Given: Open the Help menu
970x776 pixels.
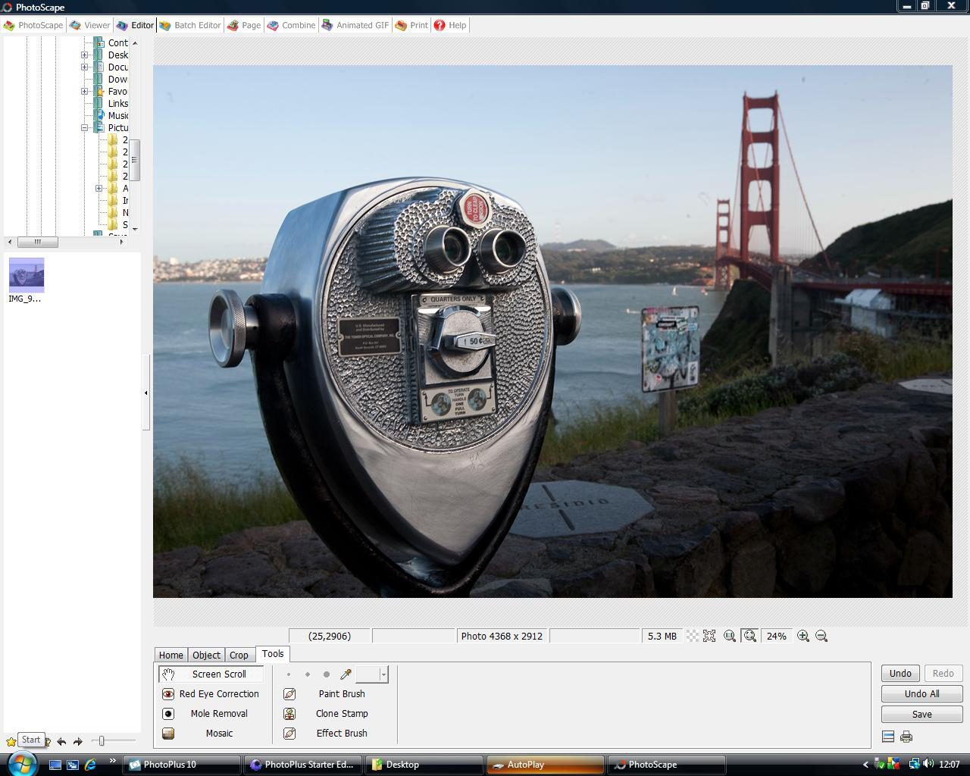Looking at the screenshot, I should pos(450,25).
